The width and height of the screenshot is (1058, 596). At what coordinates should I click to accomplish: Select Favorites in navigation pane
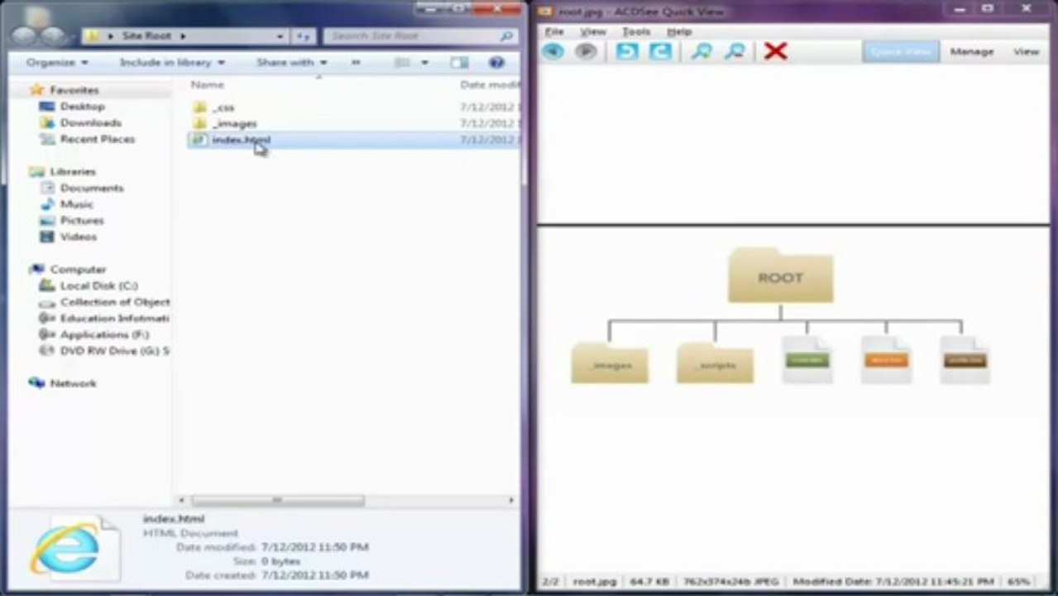[74, 89]
